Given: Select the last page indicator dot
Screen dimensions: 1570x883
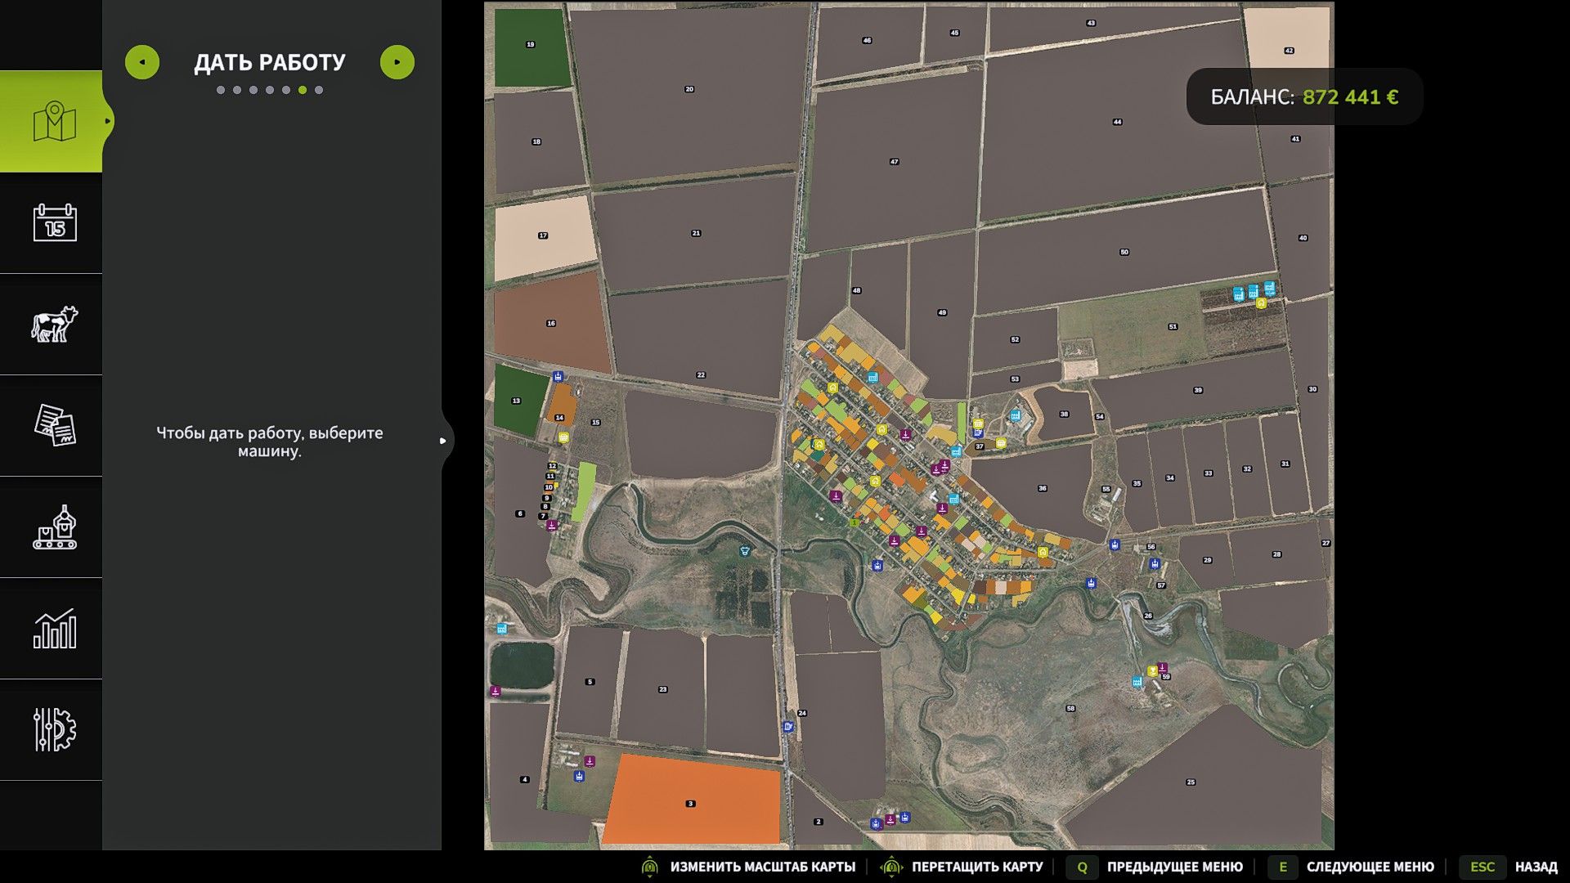Looking at the screenshot, I should [x=319, y=90].
